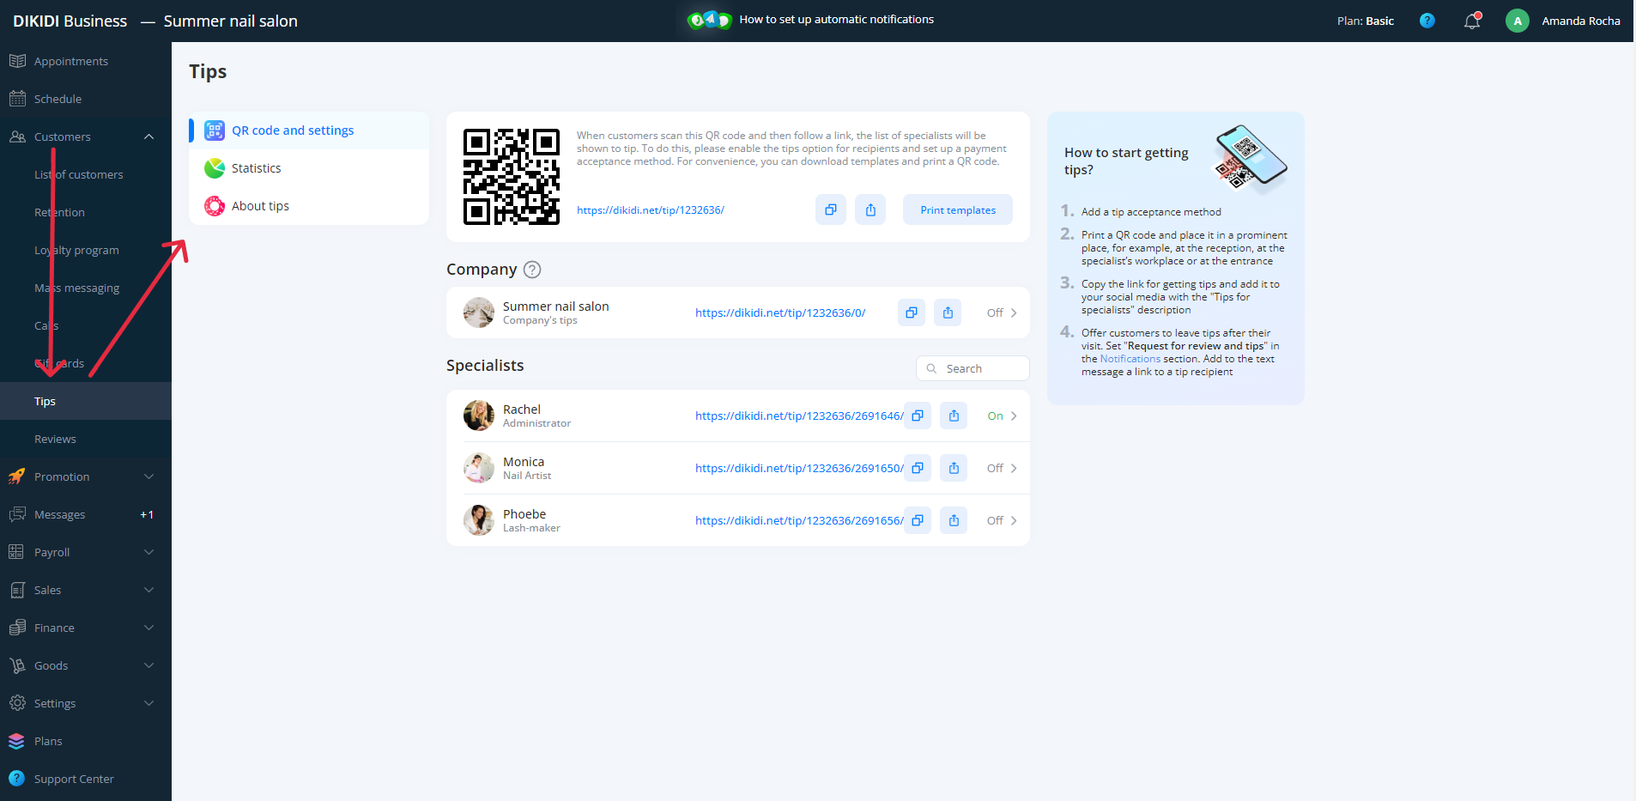
Task: Collapse the Customers section chevron
Action: 148,137
